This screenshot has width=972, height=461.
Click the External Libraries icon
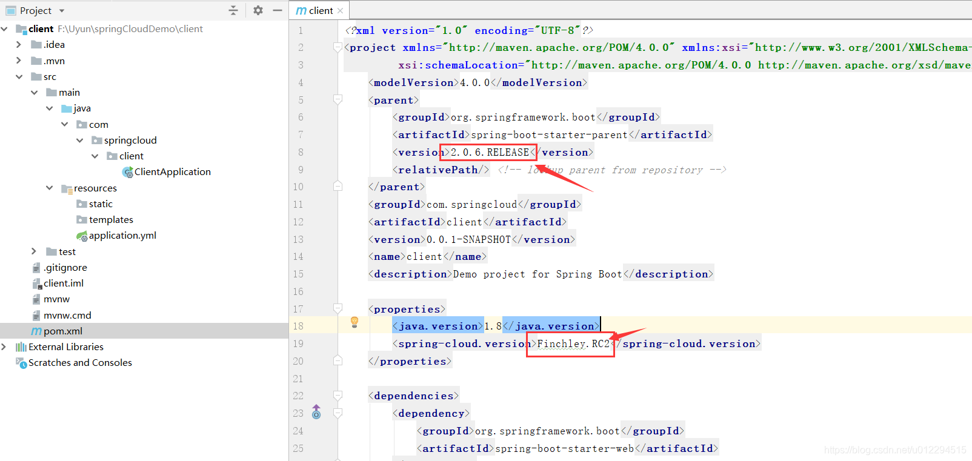(x=21, y=347)
